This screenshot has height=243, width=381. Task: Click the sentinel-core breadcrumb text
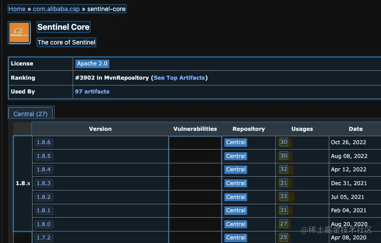coord(107,9)
